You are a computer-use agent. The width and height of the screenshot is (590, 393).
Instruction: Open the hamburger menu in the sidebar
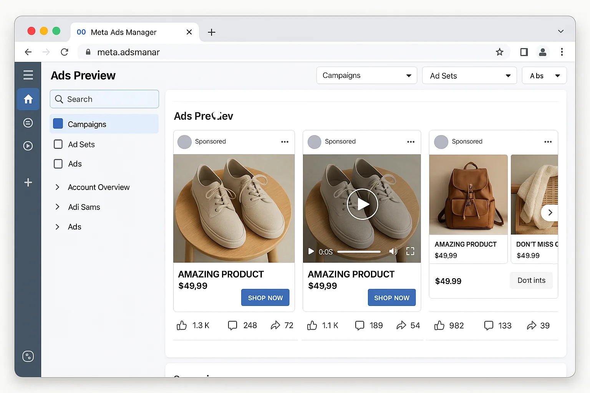[x=28, y=75]
